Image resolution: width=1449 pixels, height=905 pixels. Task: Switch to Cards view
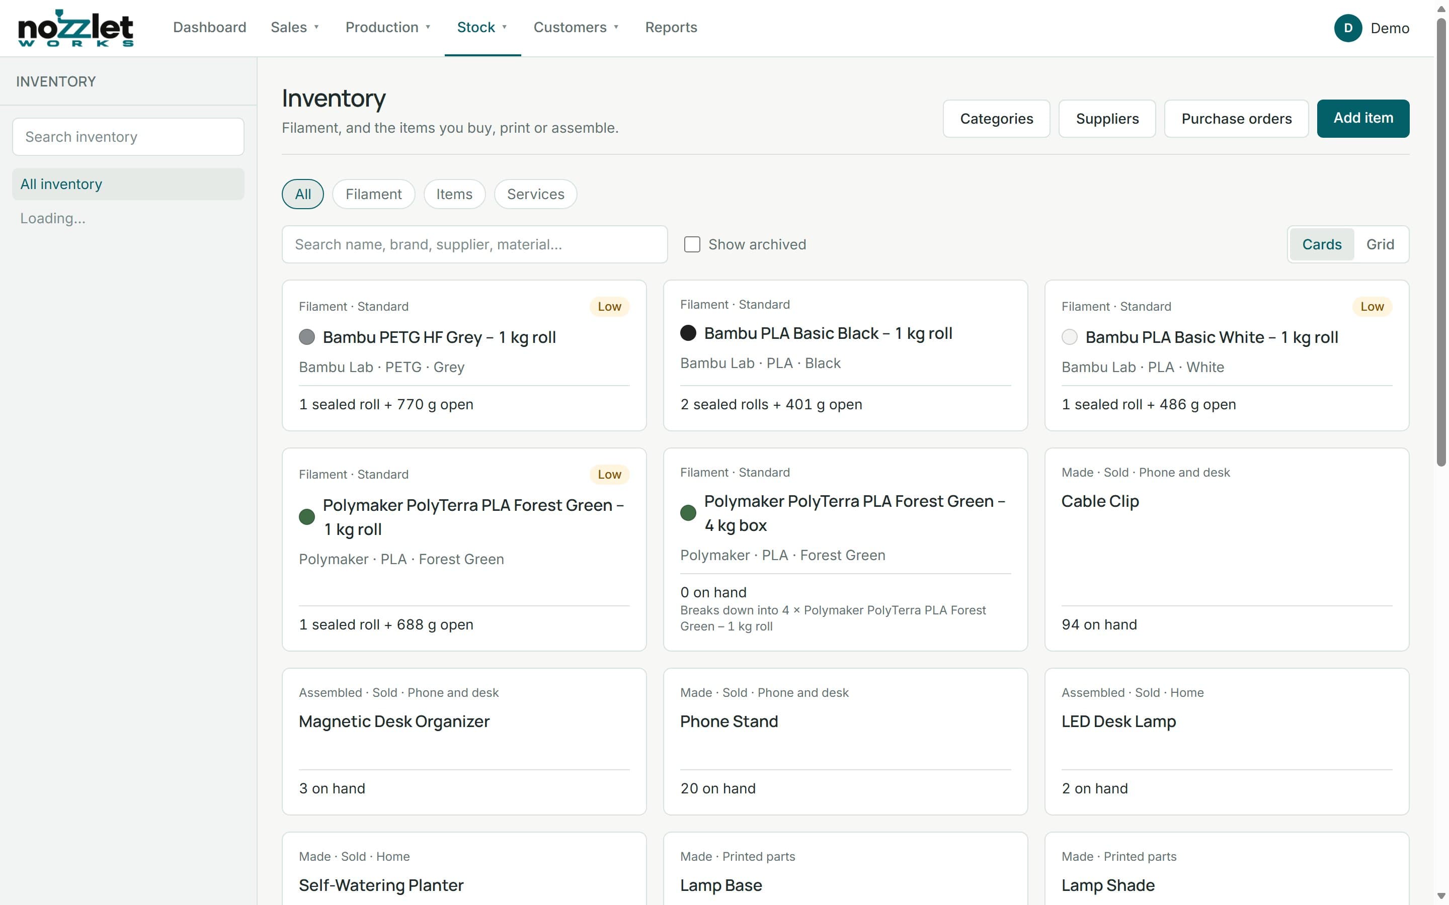tap(1322, 244)
